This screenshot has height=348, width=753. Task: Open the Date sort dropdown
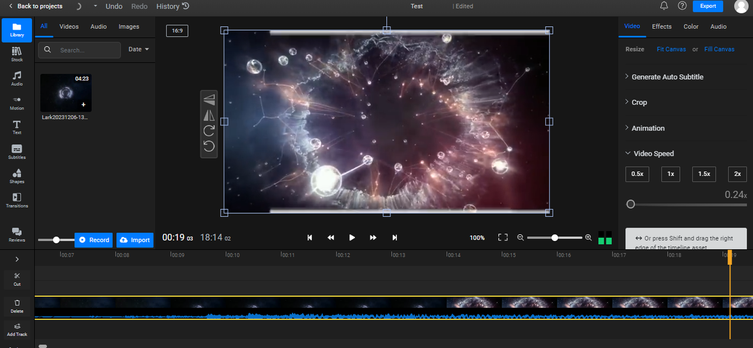click(x=138, y=49)
